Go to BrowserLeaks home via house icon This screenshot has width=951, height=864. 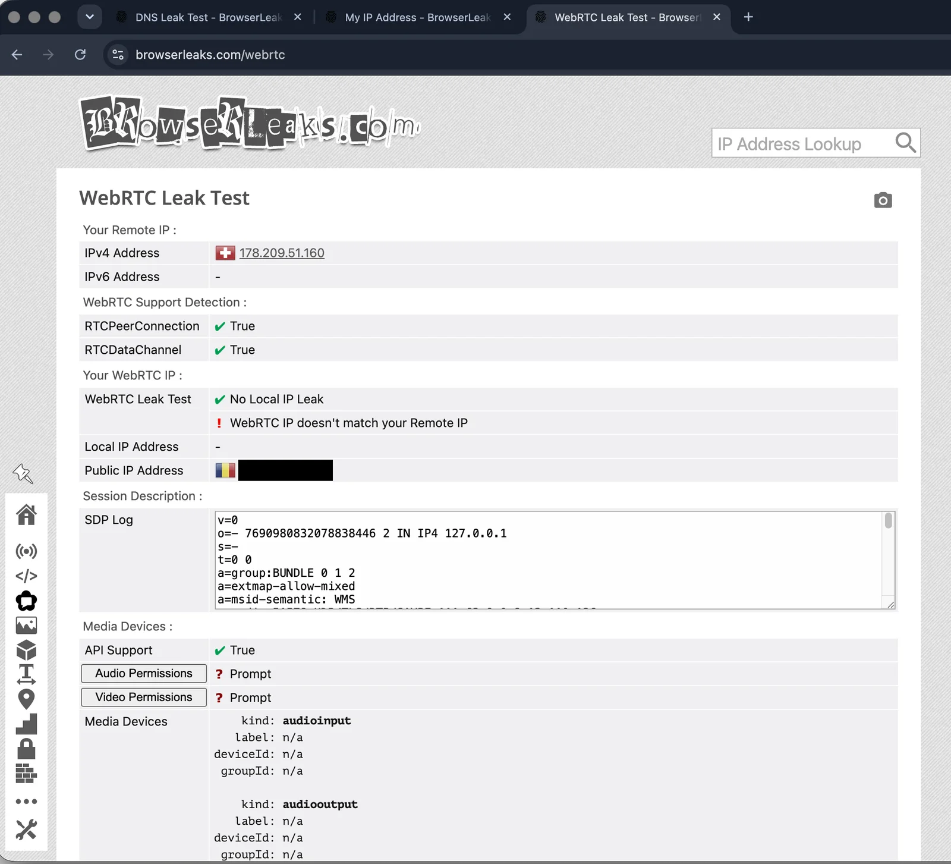pos(26,515)
